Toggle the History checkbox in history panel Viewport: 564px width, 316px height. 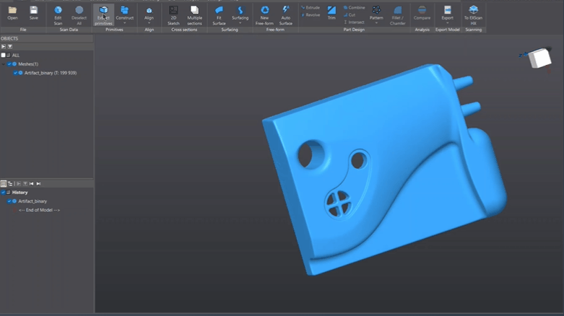4,193
